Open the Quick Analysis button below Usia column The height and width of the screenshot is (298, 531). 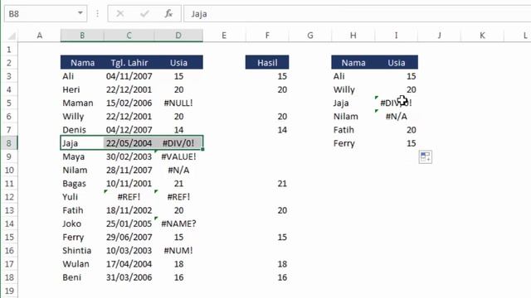tap(426, 157)
